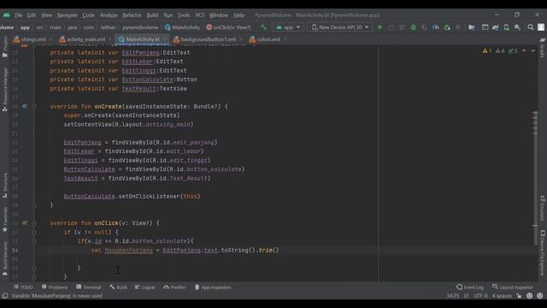Click the 4 spaces indent setting
This screenshot has height=308, width=547.
[502, 296]
